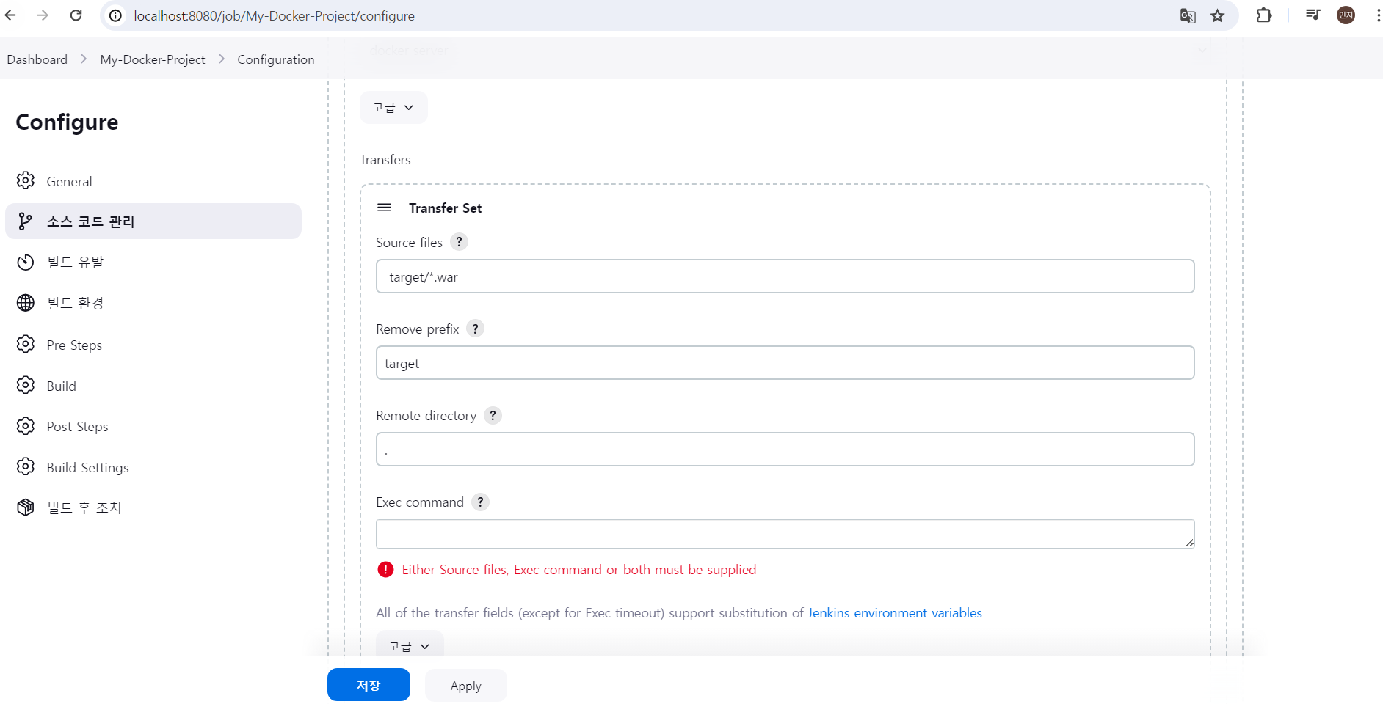Click into the Exec command text area
The height and width of the screenshot is (704, 1383).
point(785,534)
